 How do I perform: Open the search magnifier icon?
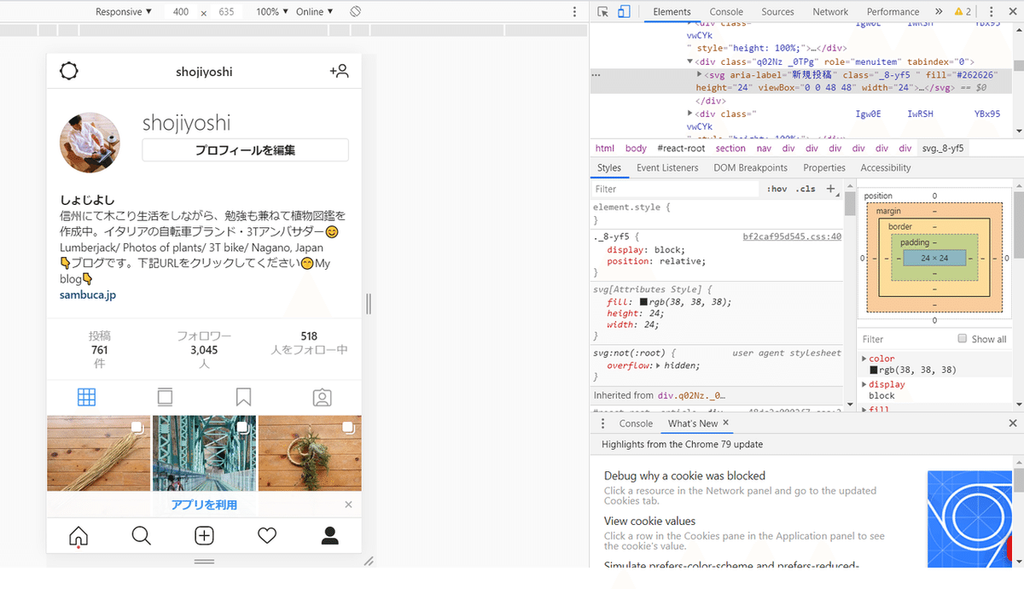point(141,535)
